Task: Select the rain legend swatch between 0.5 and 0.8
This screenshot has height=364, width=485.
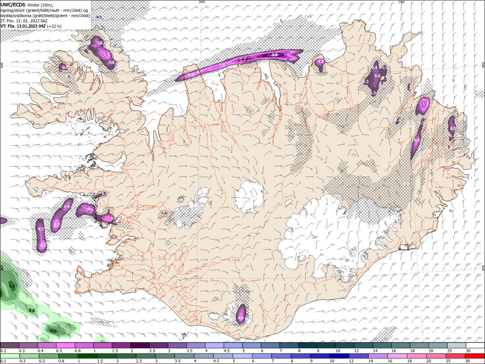Action: point(48,356)
